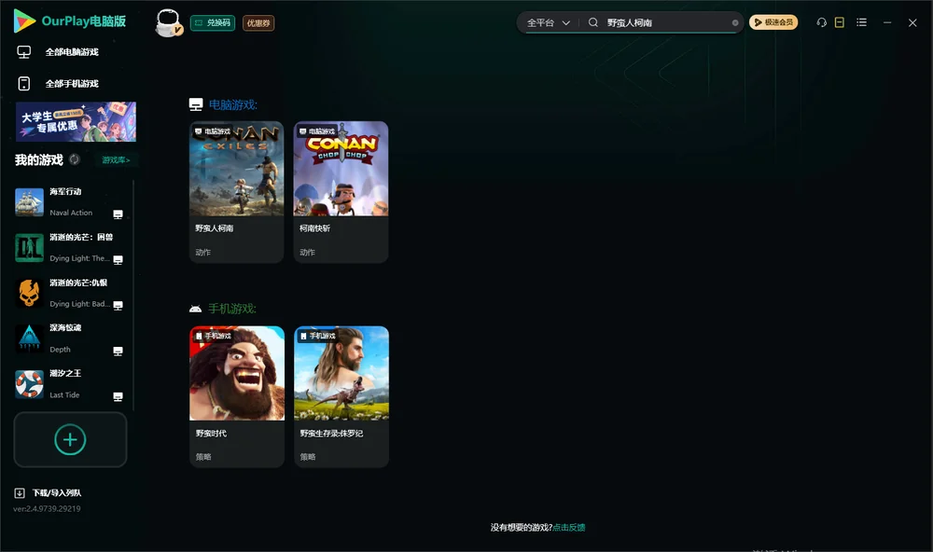Refresh the 我的游戏 list
Screen dimensions: 933x552
pyautogui.click(x=75, y=159)
